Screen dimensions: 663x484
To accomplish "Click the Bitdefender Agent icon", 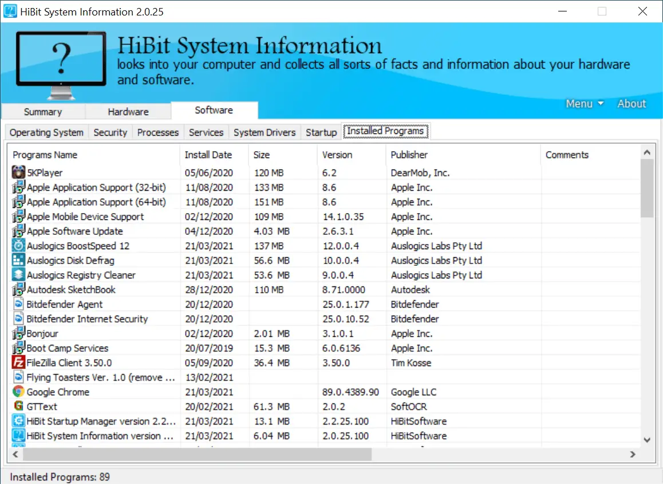I will [x=18, y=304].
